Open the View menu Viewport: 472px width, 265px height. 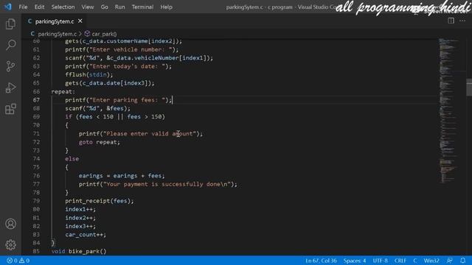click(88, 7)
